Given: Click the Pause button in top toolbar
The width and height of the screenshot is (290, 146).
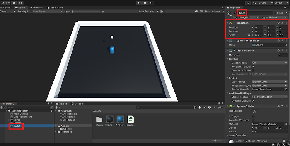Looking at the screenshot, I should point(145,3).
